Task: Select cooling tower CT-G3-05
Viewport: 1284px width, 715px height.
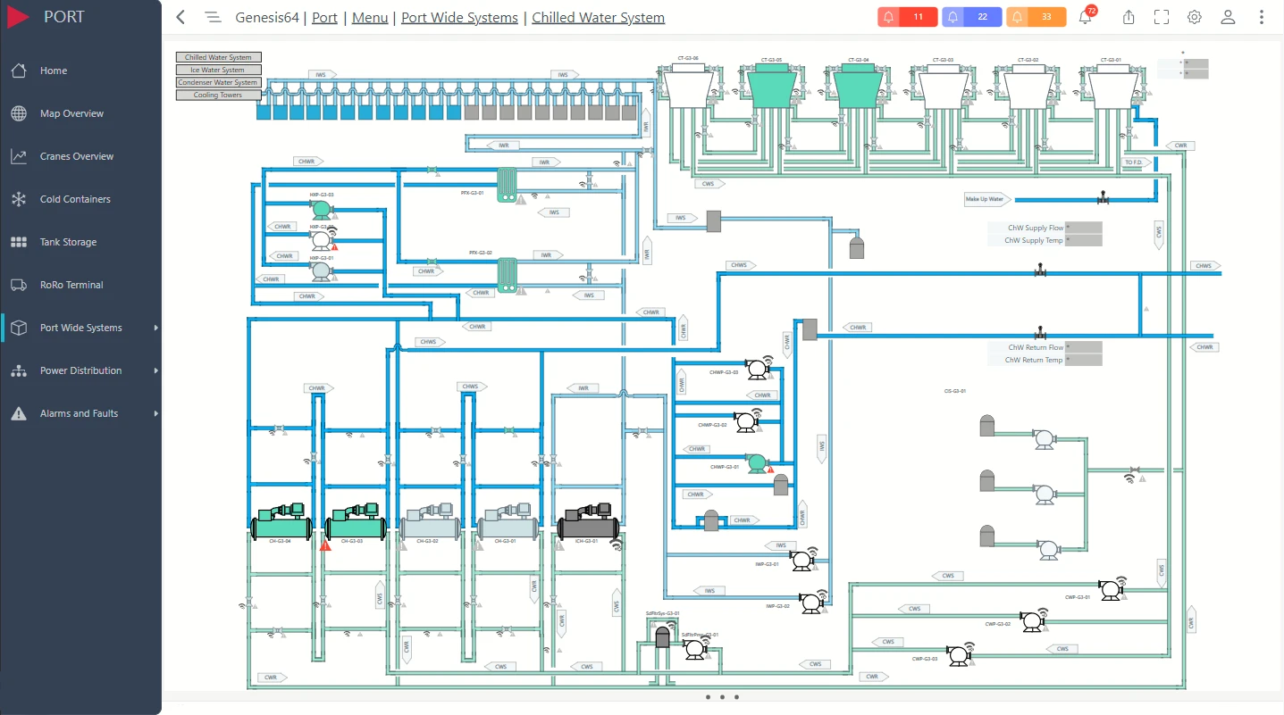Action: click(770, 87)
